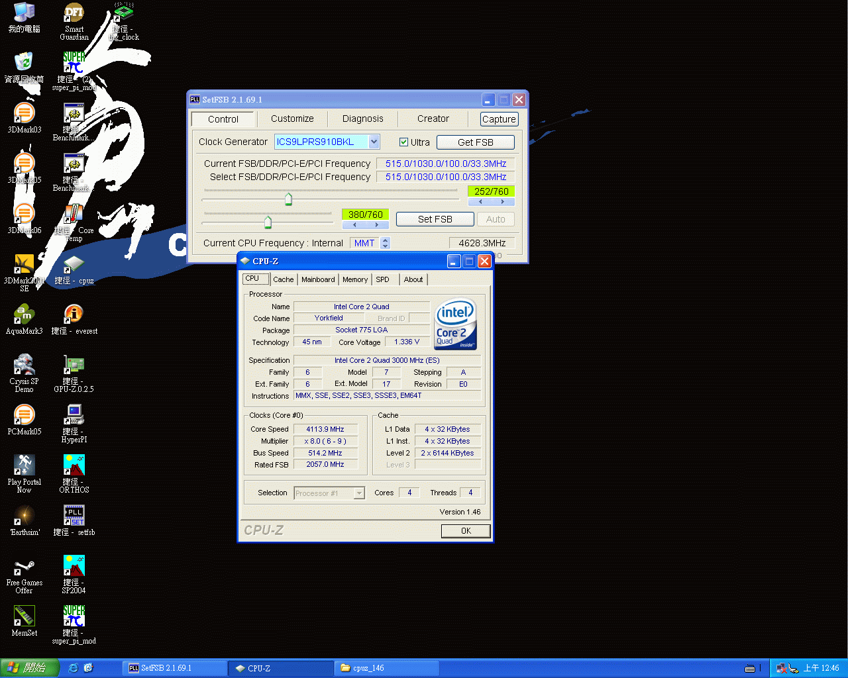Open the HyperPI shortcut icon
The width and height of the screenshot is (848, 678).
tap(74, 423)
